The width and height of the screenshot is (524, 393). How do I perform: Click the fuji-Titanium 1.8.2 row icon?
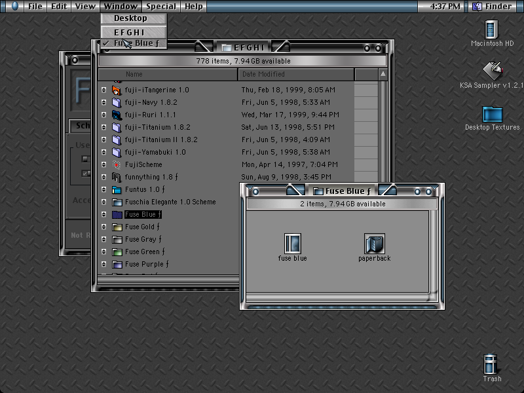click(x=117, y=127)
